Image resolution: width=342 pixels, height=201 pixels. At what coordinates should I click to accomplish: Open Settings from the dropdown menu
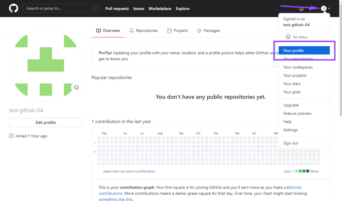(304, 130)
